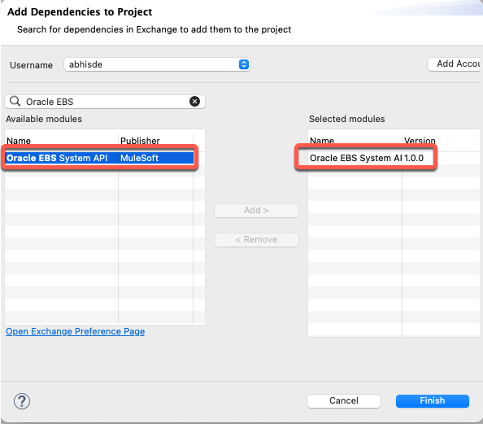483x424 pixels.
Task: Click version 1.0.0 cell
Action: (414, 158)
